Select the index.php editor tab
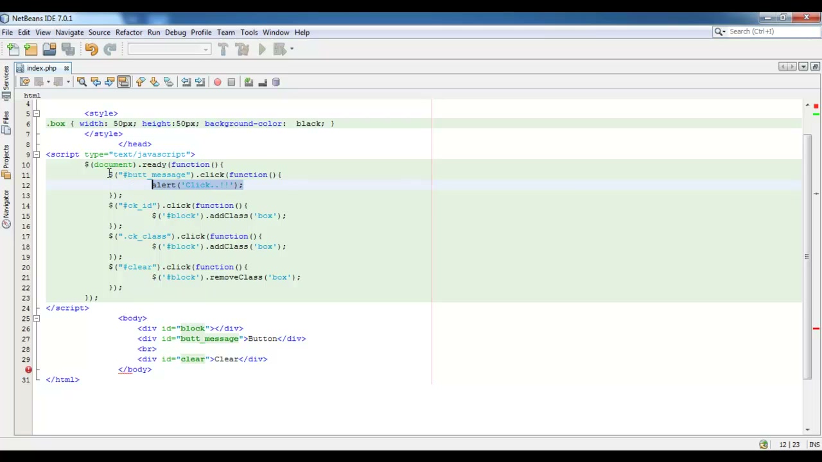Viewport: 822px width, 462px height. click(x=41, y=68)
